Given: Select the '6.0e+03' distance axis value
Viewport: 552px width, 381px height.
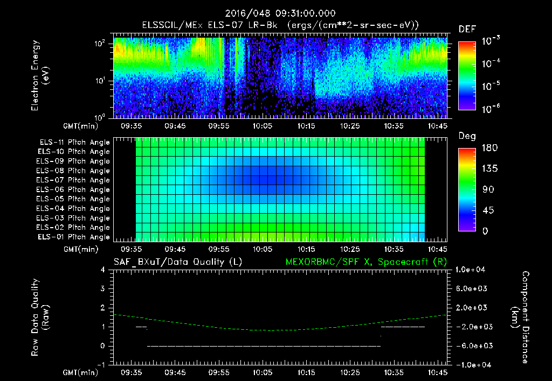Looking at the screenshot, I should (471, 288).
